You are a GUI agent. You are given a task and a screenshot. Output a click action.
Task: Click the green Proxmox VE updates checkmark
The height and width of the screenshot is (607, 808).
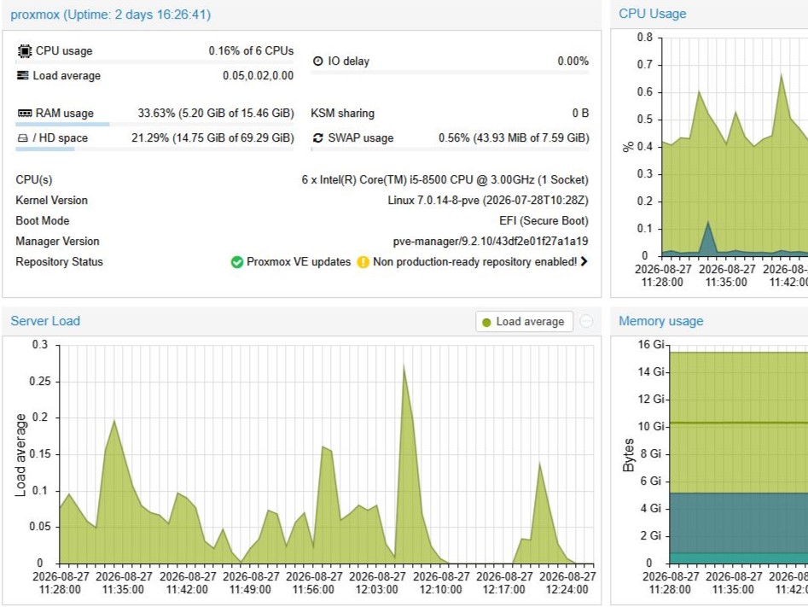coord(236,262)
